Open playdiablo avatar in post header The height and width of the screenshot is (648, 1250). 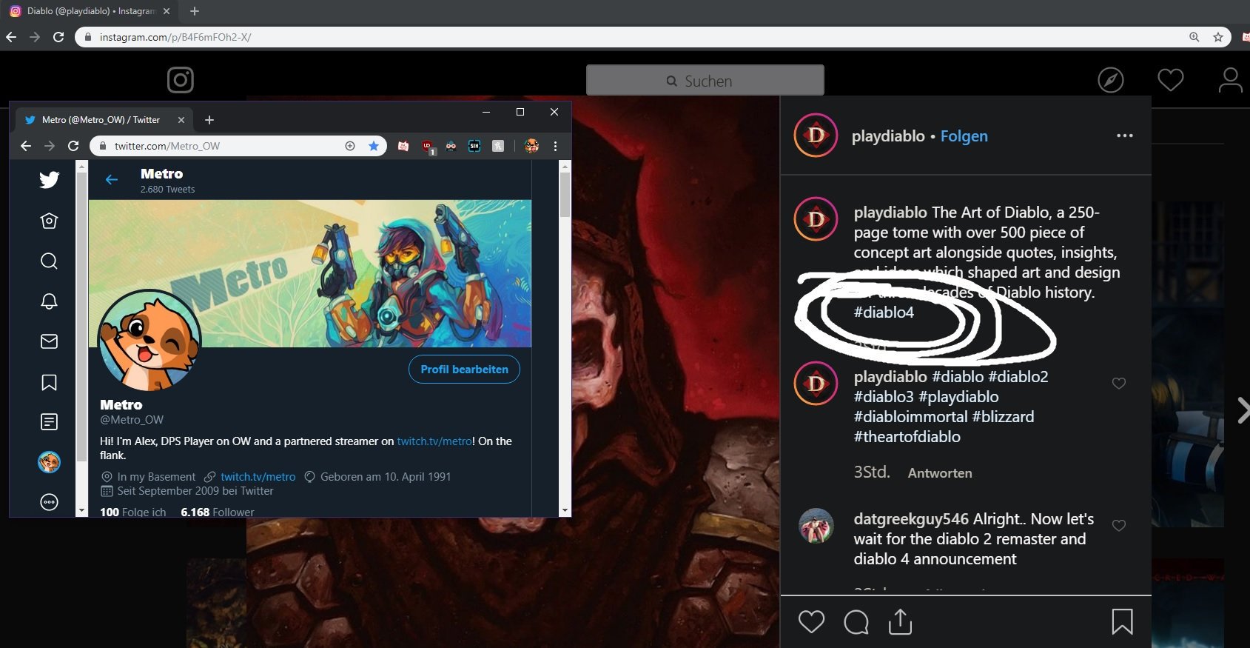coord(816,136)
